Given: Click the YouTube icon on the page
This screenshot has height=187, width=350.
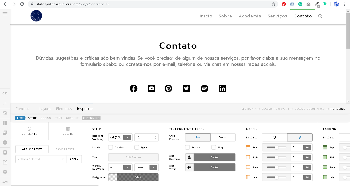Looking at the screenshot, I should point(152,89).
